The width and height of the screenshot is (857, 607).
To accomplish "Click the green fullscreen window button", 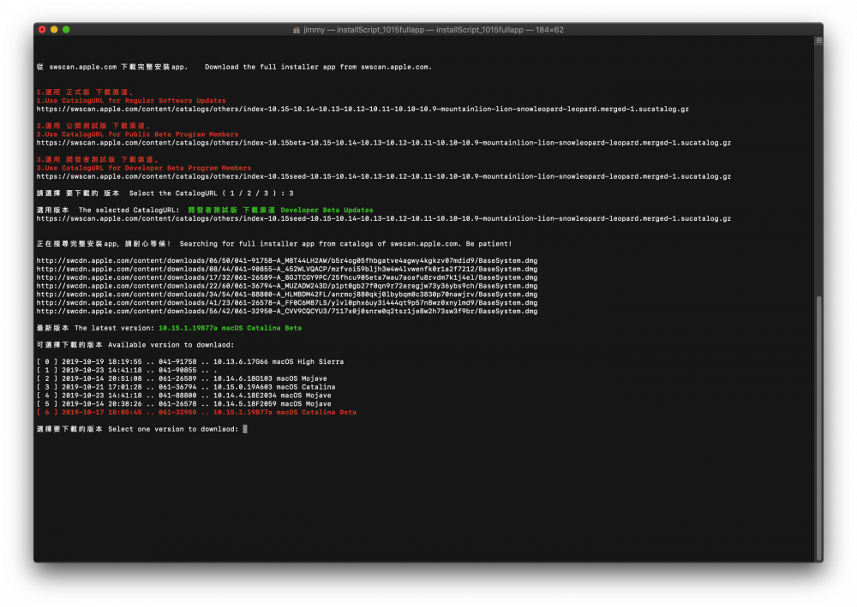I will point(66,29).
